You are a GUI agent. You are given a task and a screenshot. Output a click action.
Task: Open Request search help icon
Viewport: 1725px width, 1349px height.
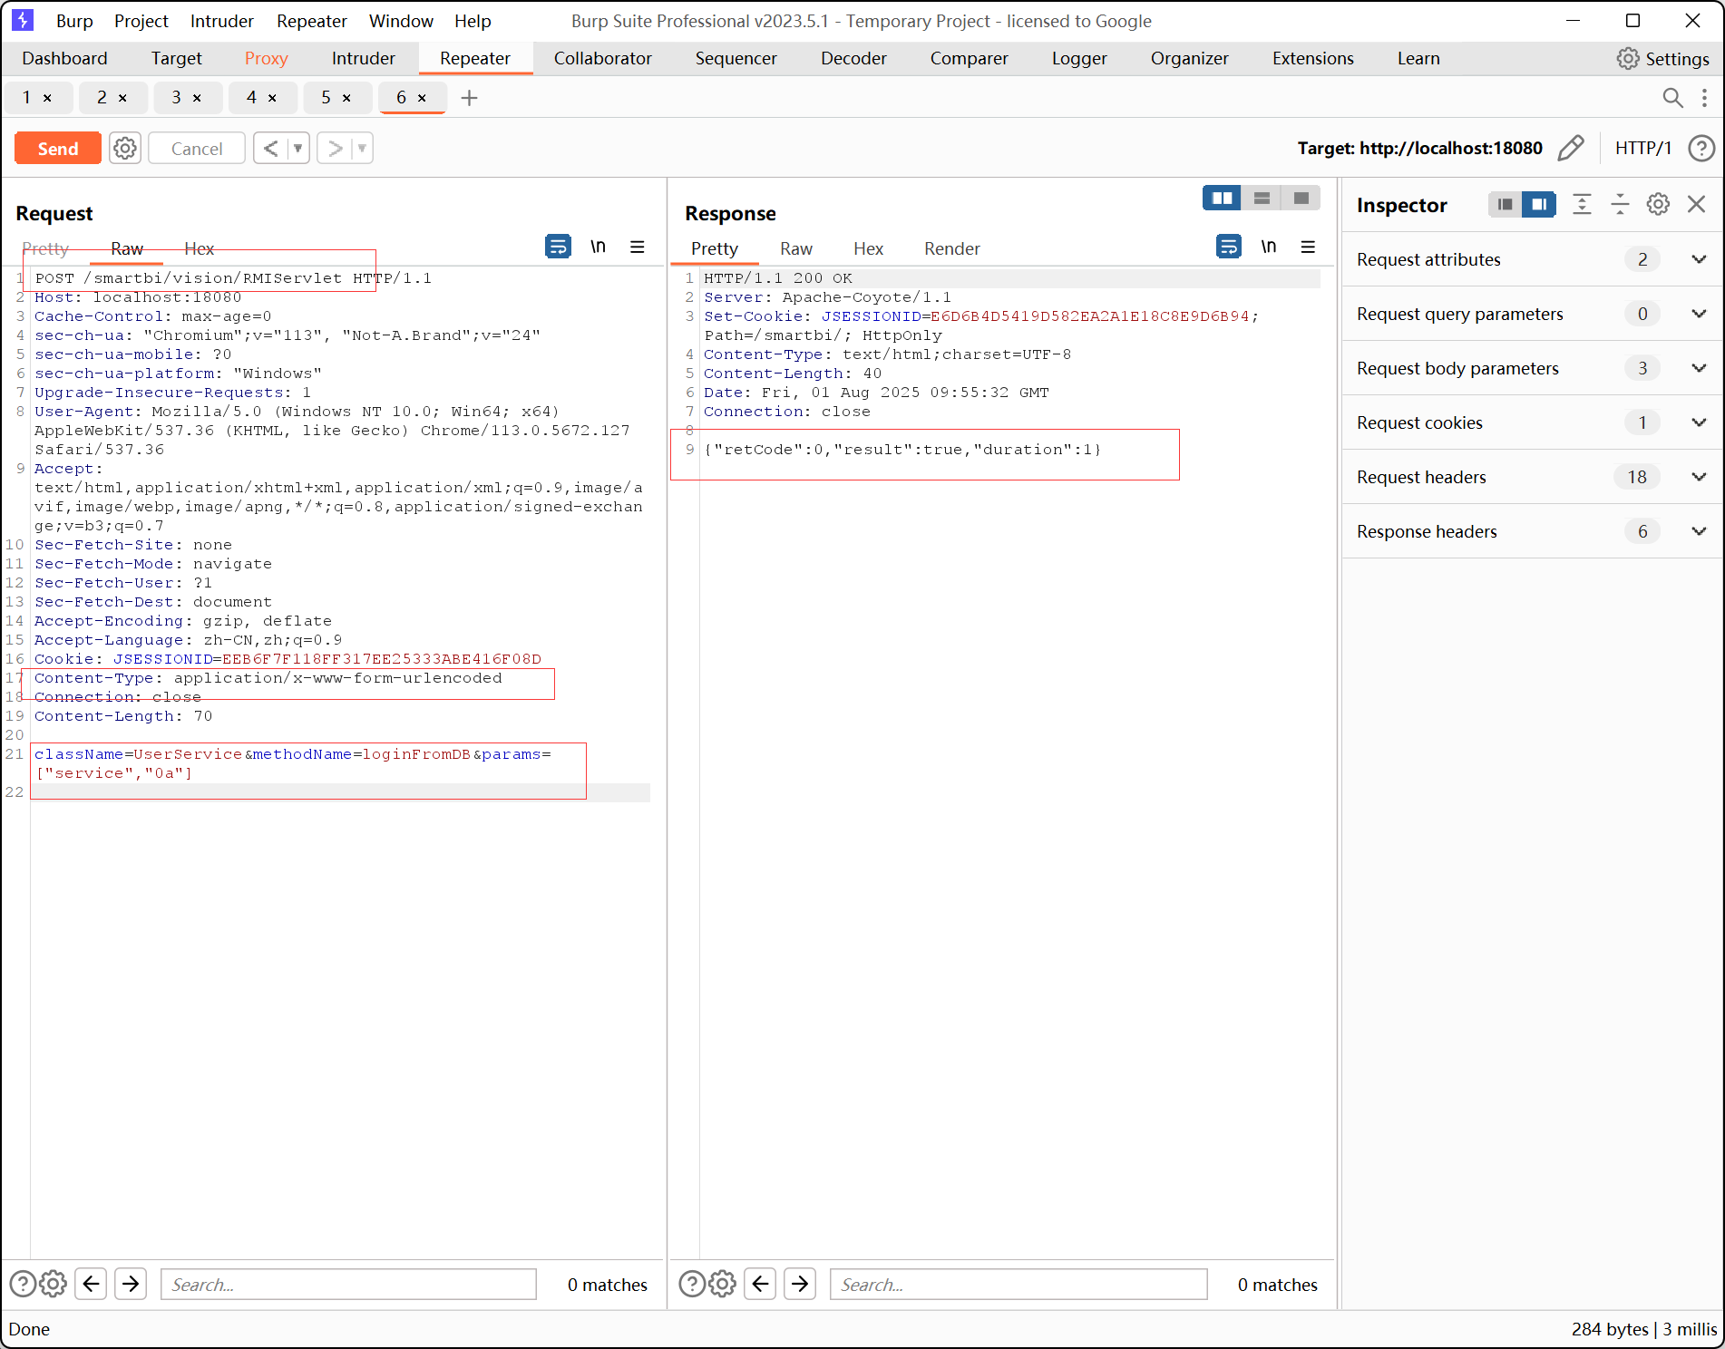[23, 1284]
